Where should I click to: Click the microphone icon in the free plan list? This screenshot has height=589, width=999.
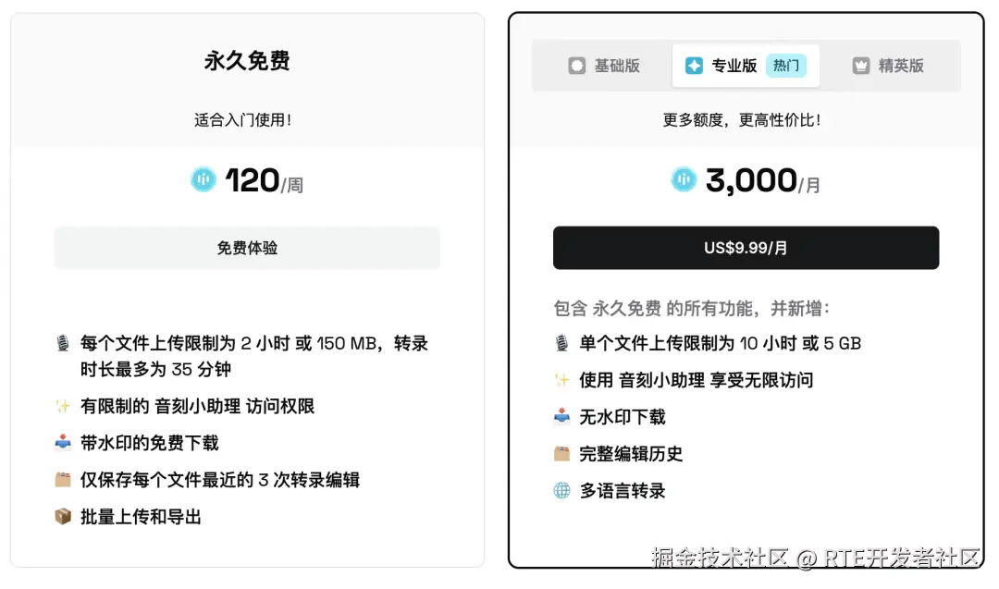(63, 344)
